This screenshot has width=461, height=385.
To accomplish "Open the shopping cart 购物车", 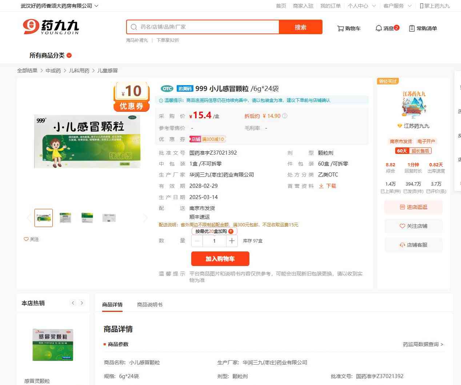I will coord(349,28).
